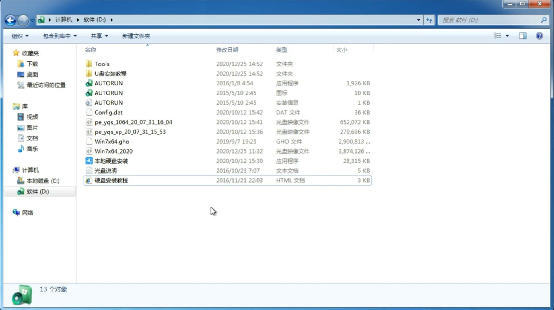Click the 组织 dropdown menu
This screenshot has height=310, width=554.
point(20,36)
